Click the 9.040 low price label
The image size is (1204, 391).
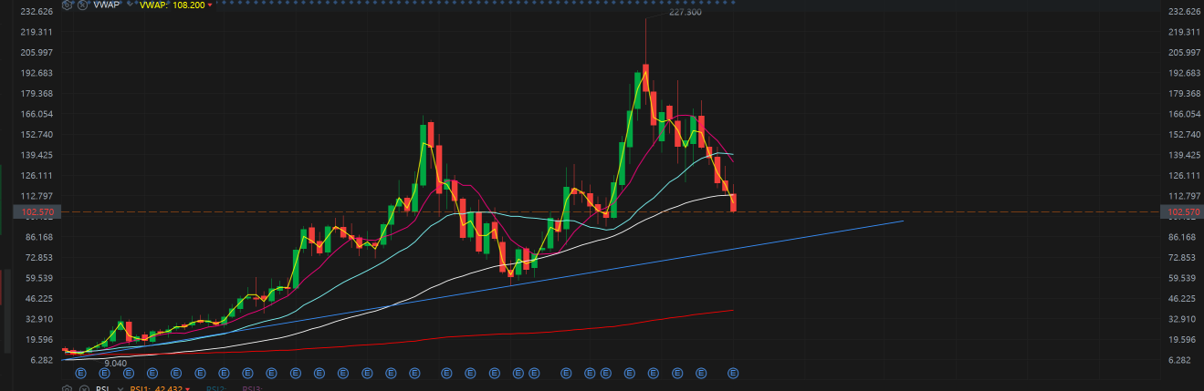(x=116, y=363)
